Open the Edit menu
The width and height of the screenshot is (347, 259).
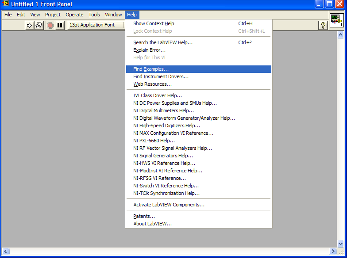click(x=21, y=15)
